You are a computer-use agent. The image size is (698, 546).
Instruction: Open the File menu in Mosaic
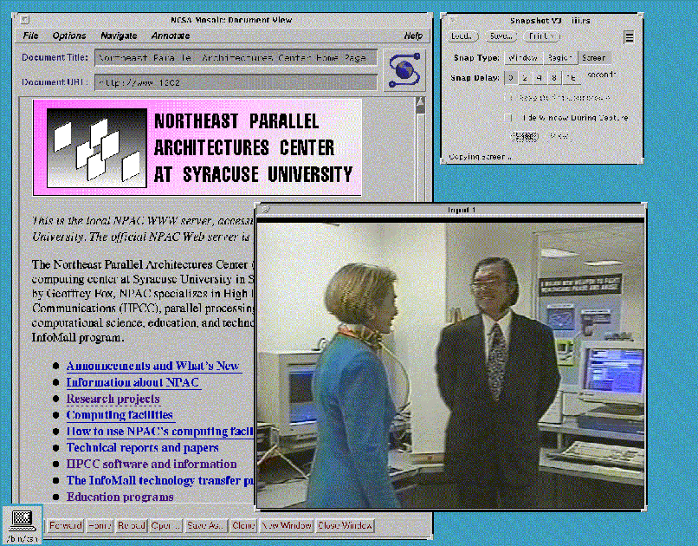[30, 36]
